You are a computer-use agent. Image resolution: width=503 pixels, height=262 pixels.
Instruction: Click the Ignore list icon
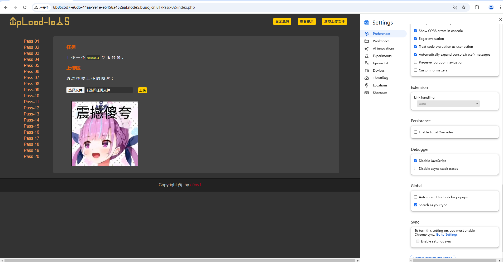coord(367,63)
